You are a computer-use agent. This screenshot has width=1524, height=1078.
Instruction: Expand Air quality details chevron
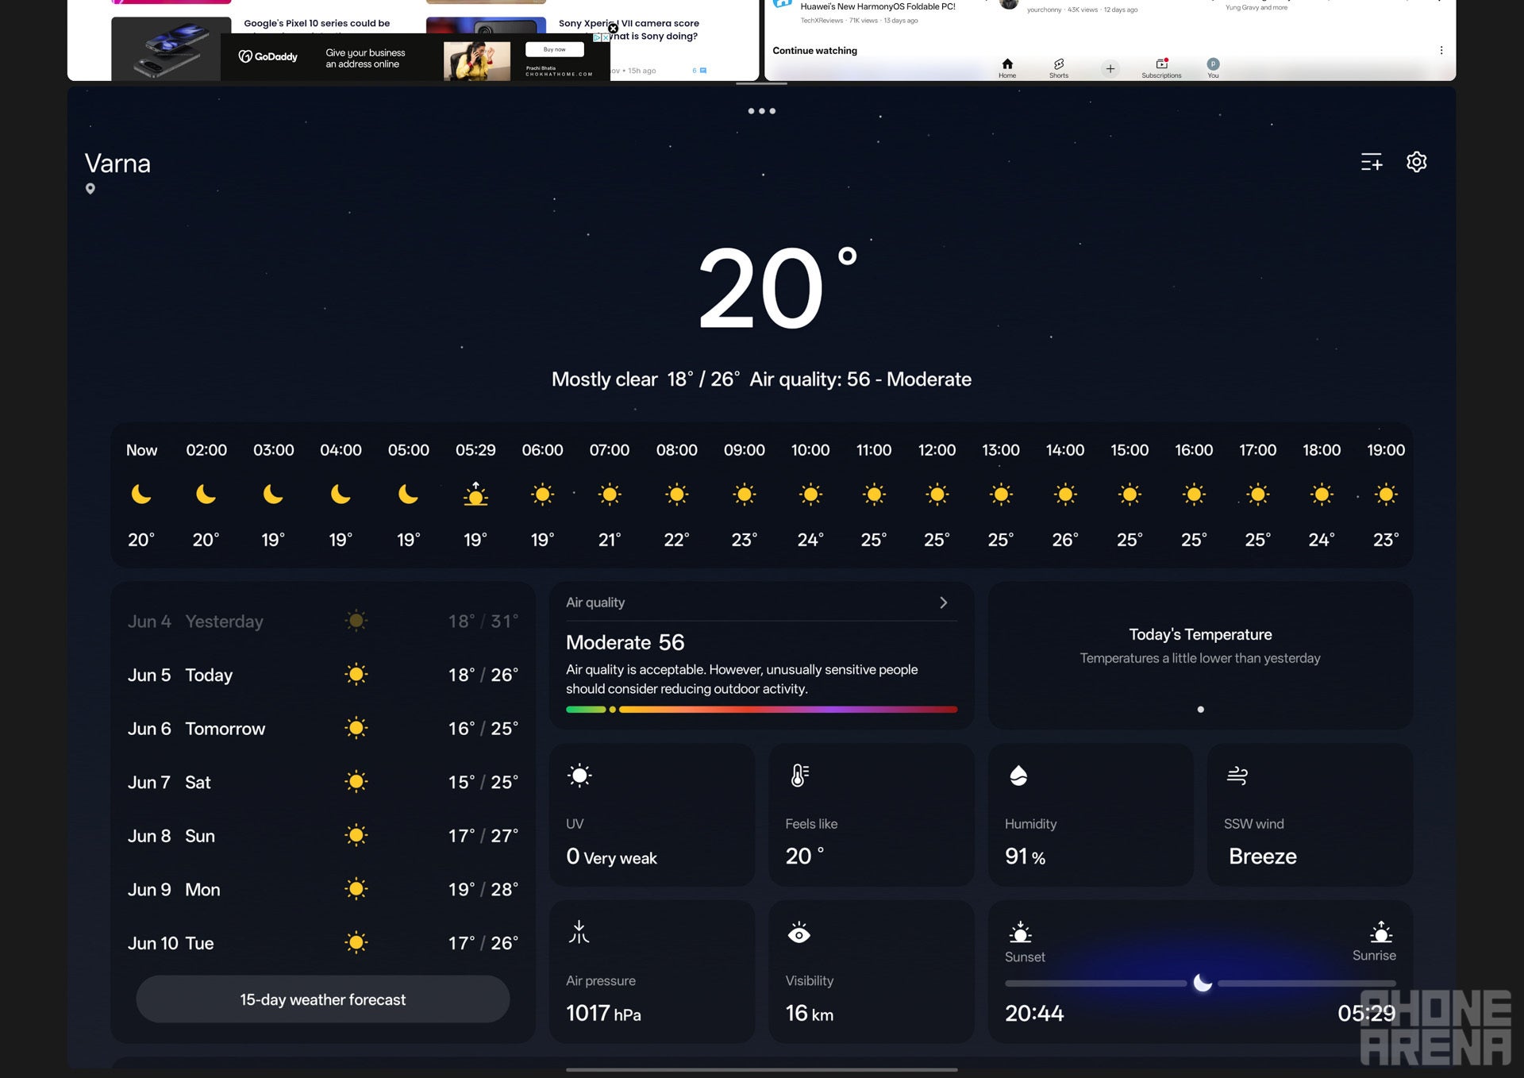coord(943,603)
